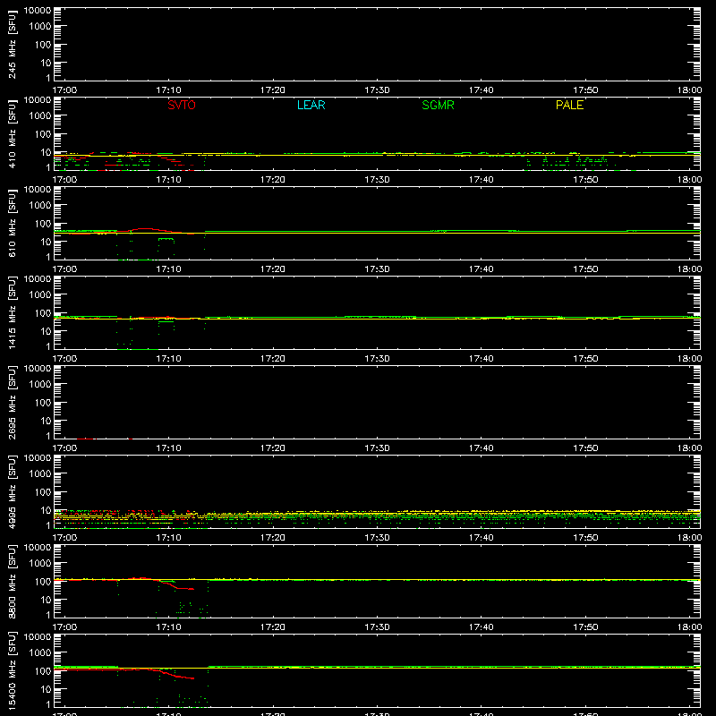Click the 1000 tick on the 8800 MHz axis
Viewport: 716px width, 716px height.
click(40, 564)
